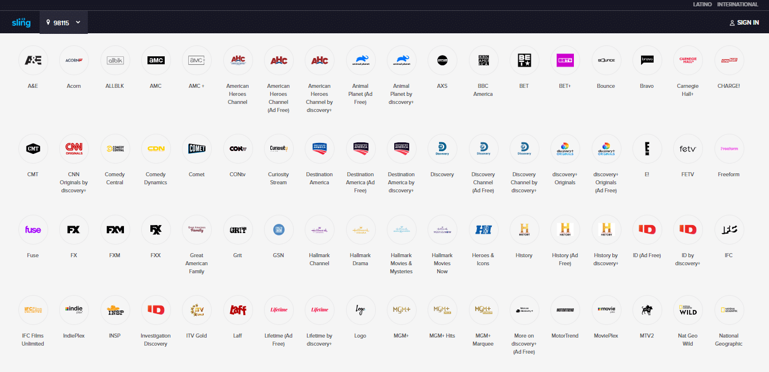This screenshot has height=372, width=769.
Task: Click the Nat Geo Wild logo
Action: tap(688, 310)
